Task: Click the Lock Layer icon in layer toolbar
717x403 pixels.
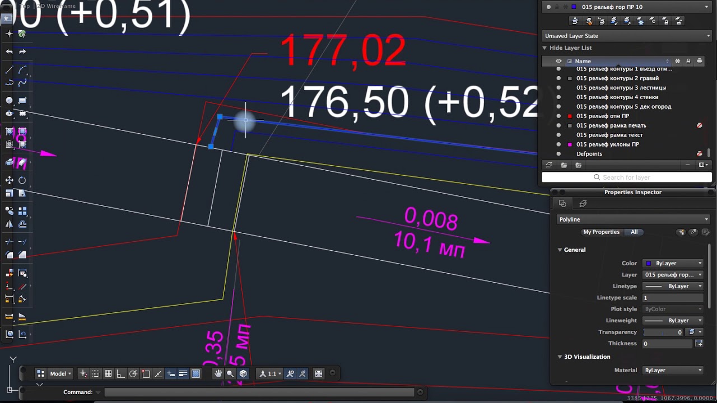Action: coord(665,21)
